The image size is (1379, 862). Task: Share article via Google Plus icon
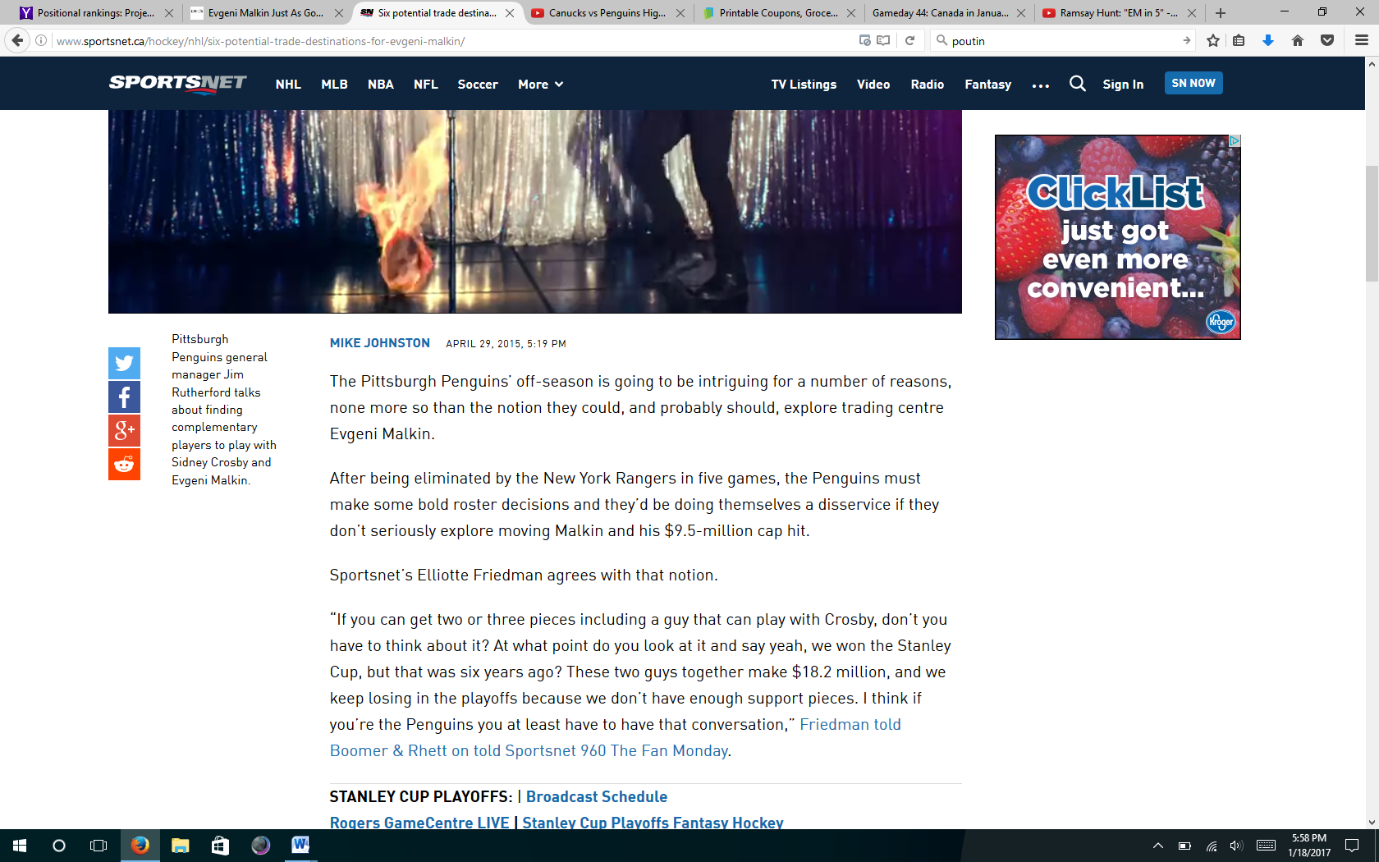pyautogui.click(x=124, y=430)
